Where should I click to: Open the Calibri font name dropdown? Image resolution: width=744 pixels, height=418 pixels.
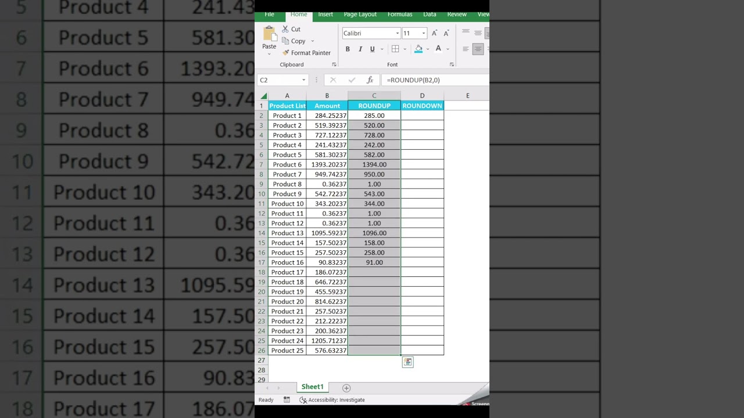click(398, 33)
